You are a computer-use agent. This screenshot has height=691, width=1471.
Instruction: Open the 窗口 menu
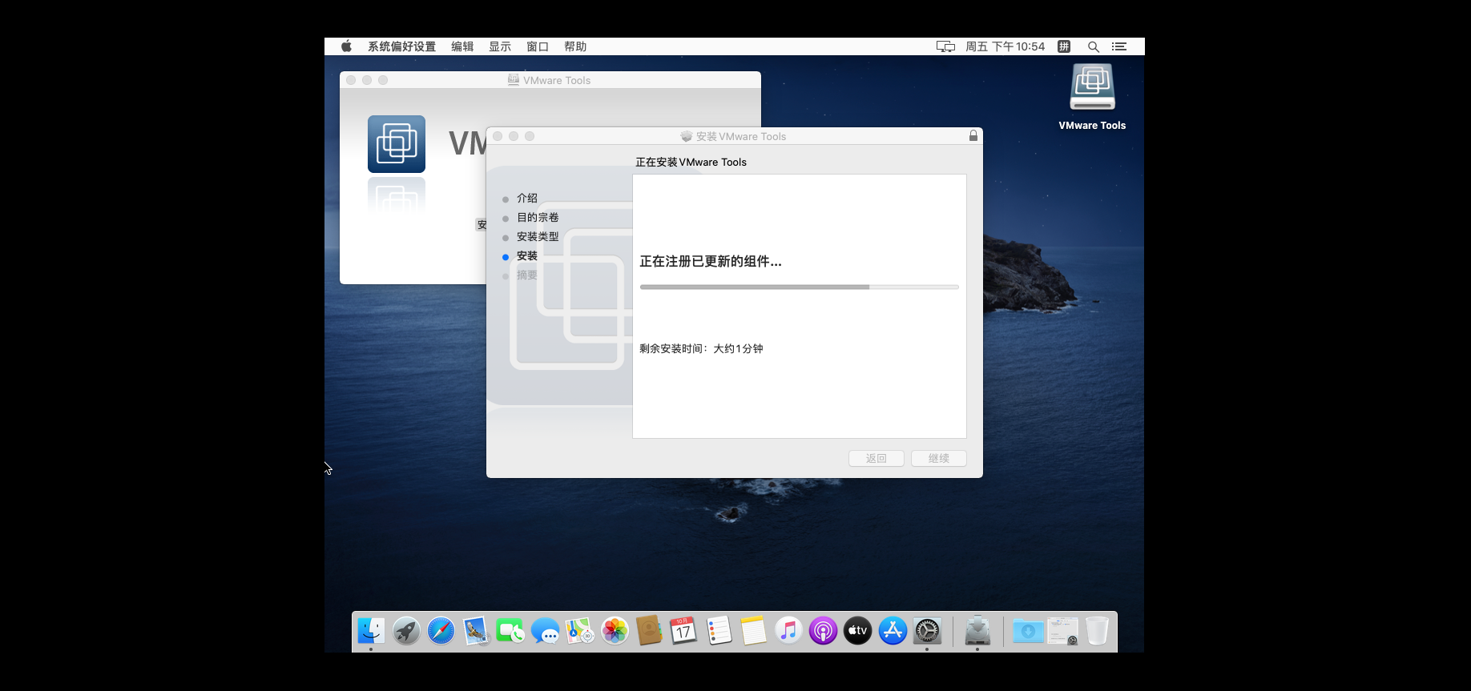(x=538, y=46)
